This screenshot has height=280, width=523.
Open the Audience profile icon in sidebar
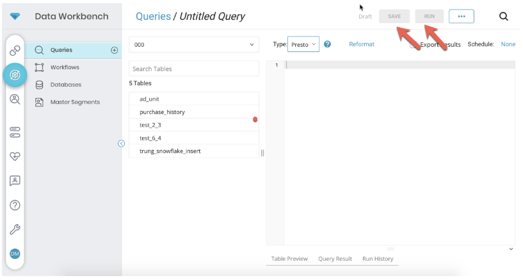[15, 99]
